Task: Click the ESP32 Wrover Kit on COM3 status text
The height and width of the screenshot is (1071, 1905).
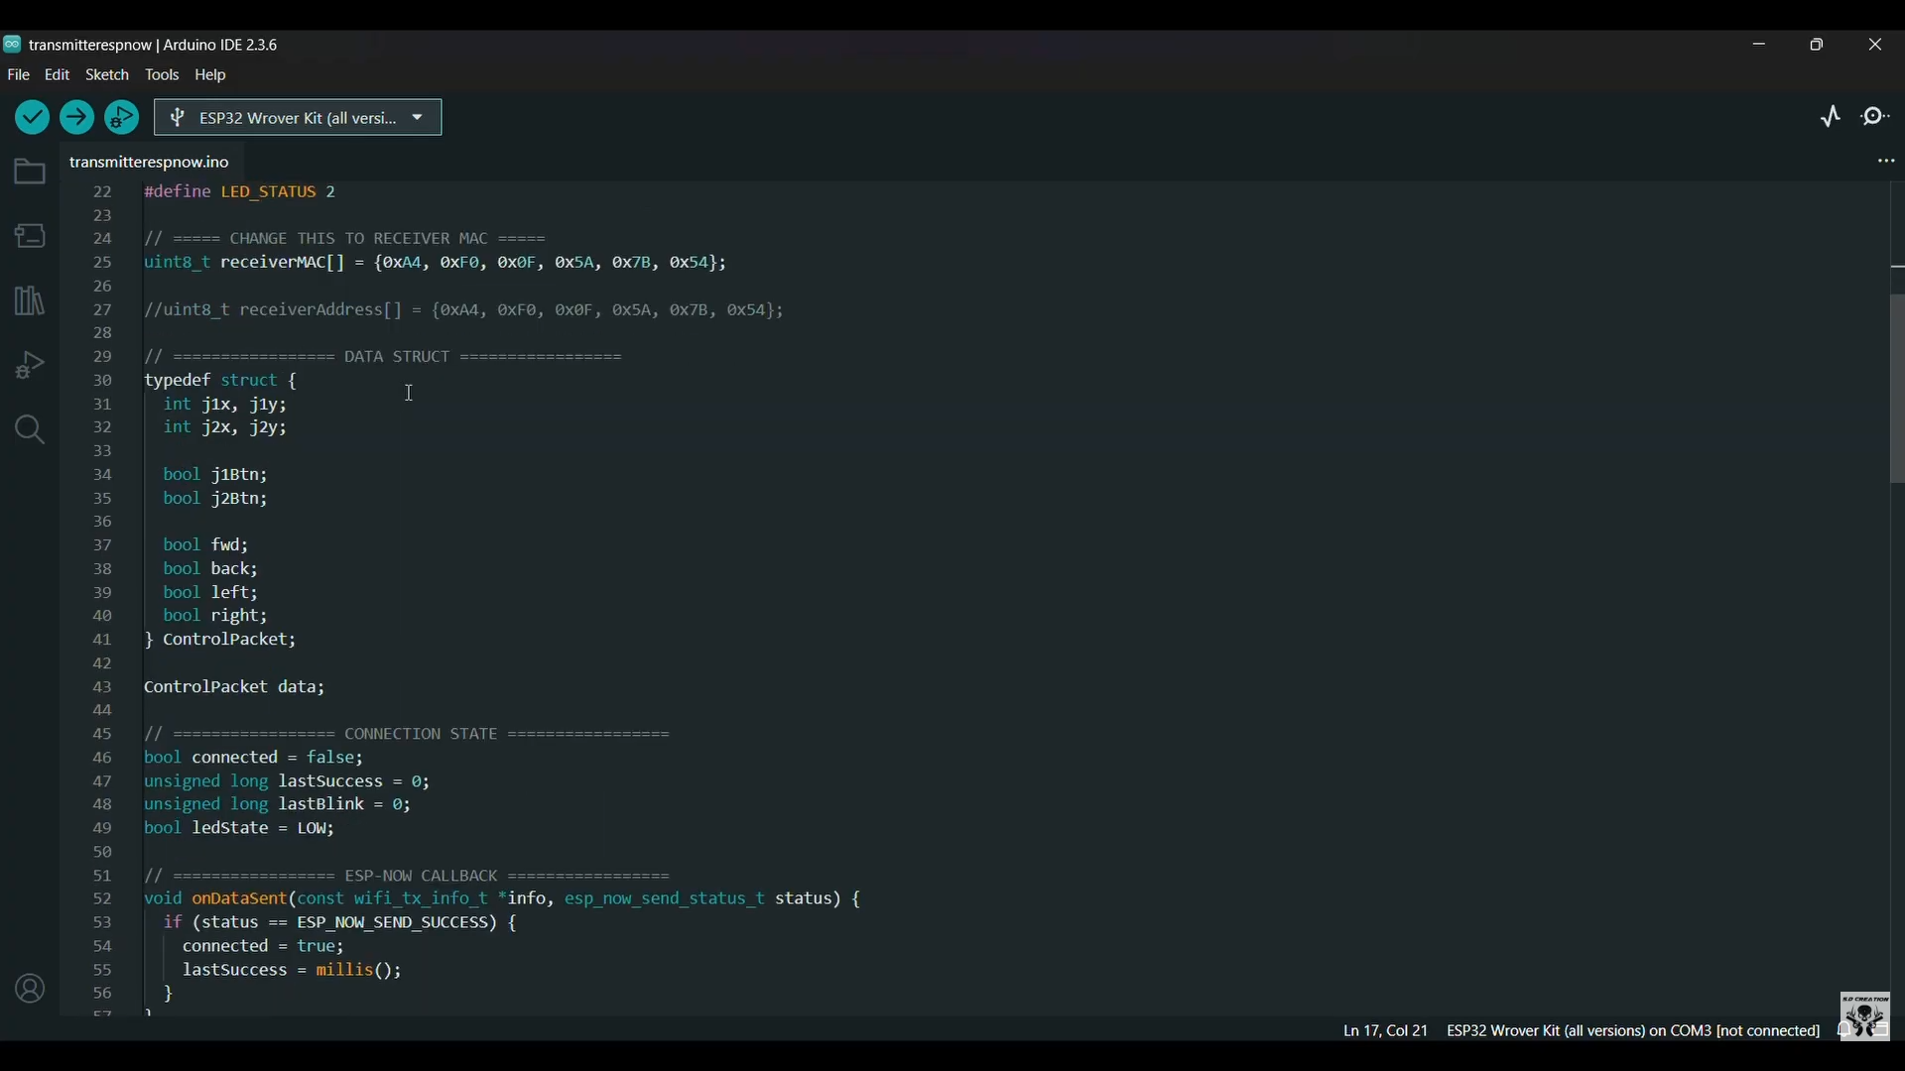Action: pos(1633,1031)
